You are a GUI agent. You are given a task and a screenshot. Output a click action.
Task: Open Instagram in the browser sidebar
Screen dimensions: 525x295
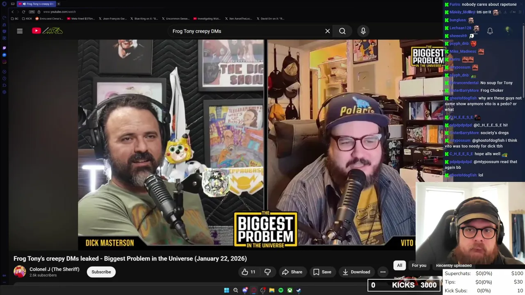click(4, 62)
